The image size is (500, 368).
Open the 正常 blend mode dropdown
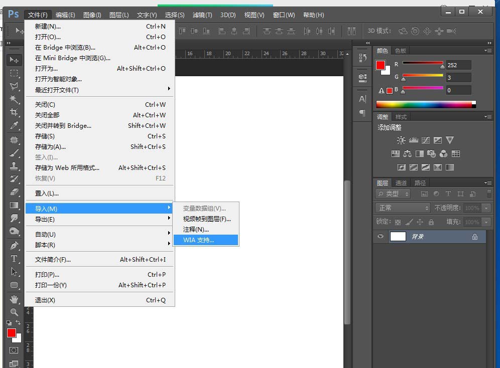pyautogui.click(x=403, y=208)
